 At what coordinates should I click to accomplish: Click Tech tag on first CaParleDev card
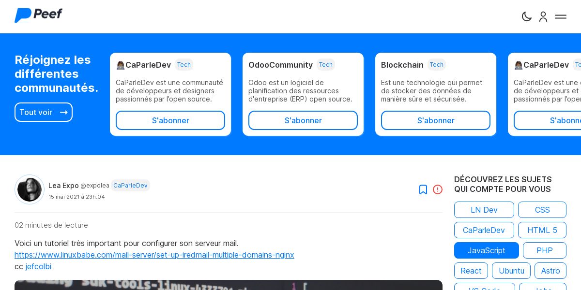pyautogui.click(x=184, y=65)
